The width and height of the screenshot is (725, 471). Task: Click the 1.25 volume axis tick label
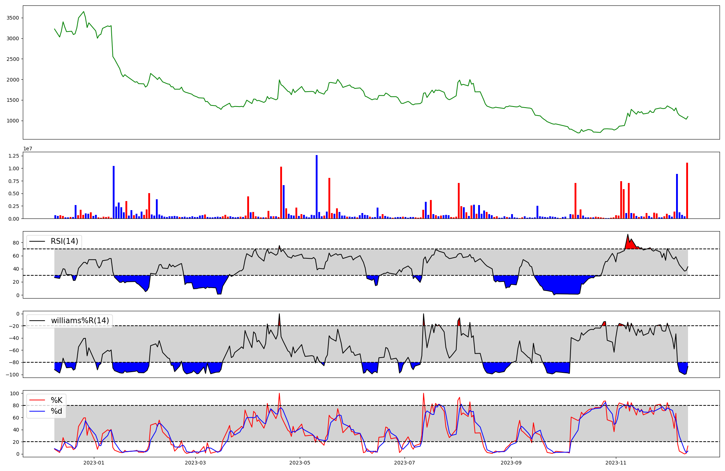14,156
